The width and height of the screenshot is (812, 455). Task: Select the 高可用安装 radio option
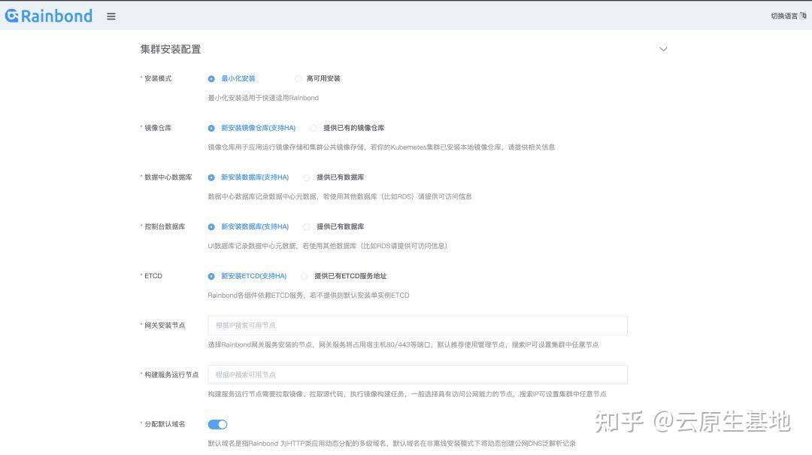pyautogui.click(x=298, y=78)
